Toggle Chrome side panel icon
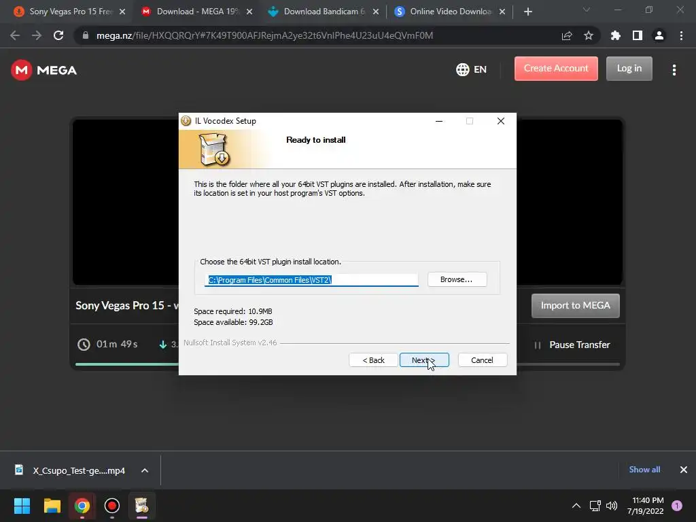Viewport: 696px width, 522px height. (638, 35)
